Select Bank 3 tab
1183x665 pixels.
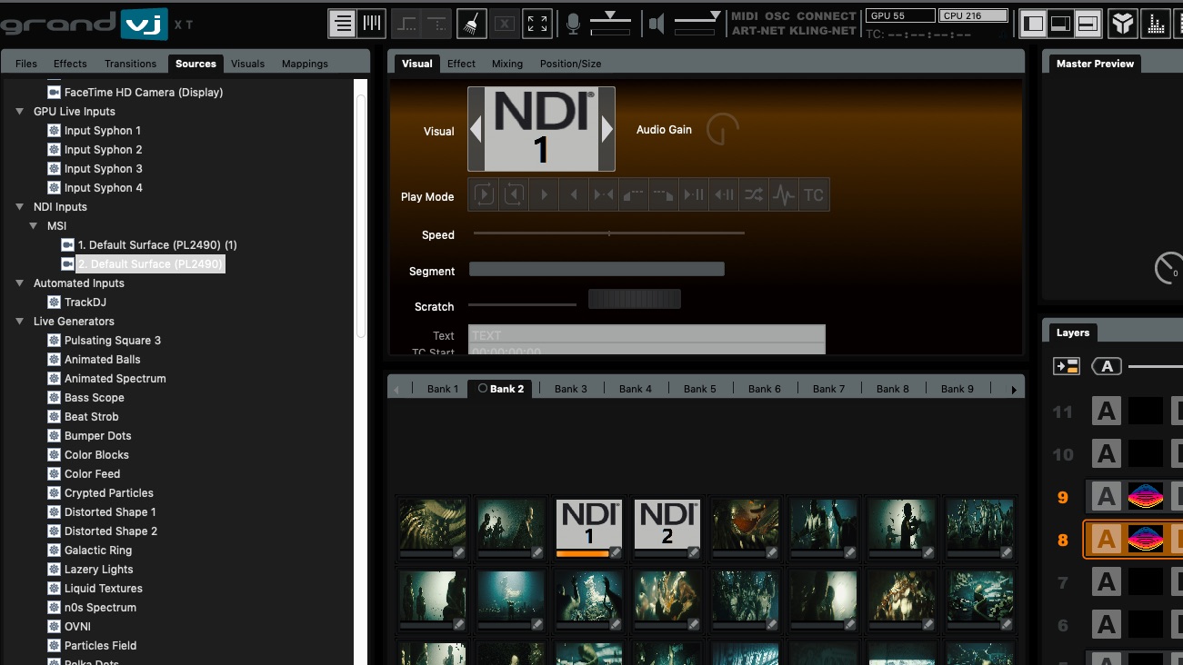[571, 389]
